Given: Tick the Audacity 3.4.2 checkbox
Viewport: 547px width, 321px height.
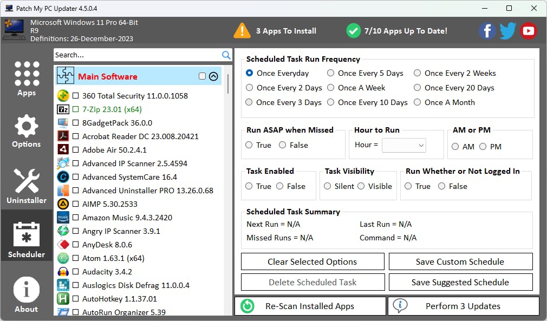Looking at the screenshot, I should click(75, 272).
